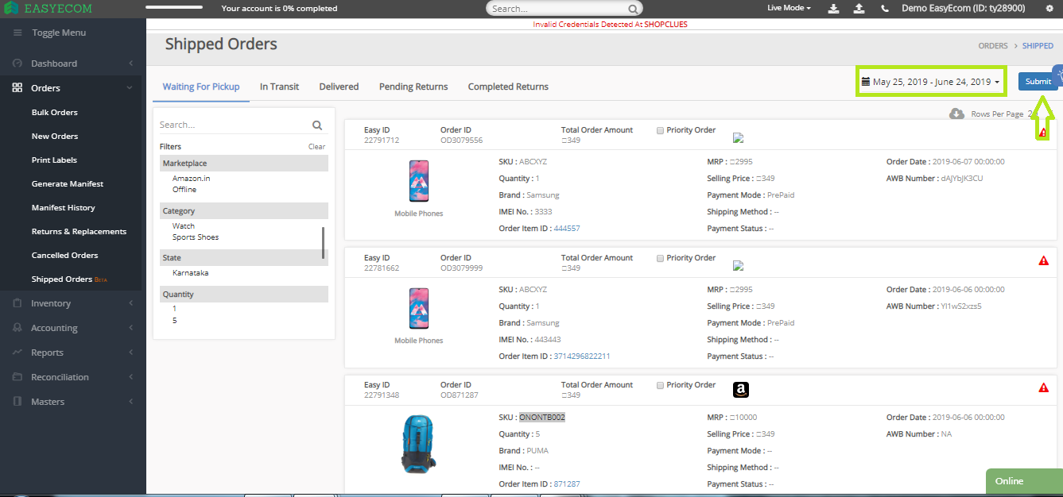Open the date range May 25 - June 24 dropdown
The image size is (1063, 497).
coord(930,82)
